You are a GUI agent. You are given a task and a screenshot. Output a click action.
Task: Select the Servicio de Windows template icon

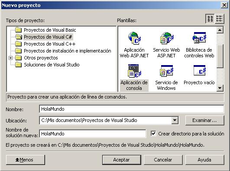167,71
